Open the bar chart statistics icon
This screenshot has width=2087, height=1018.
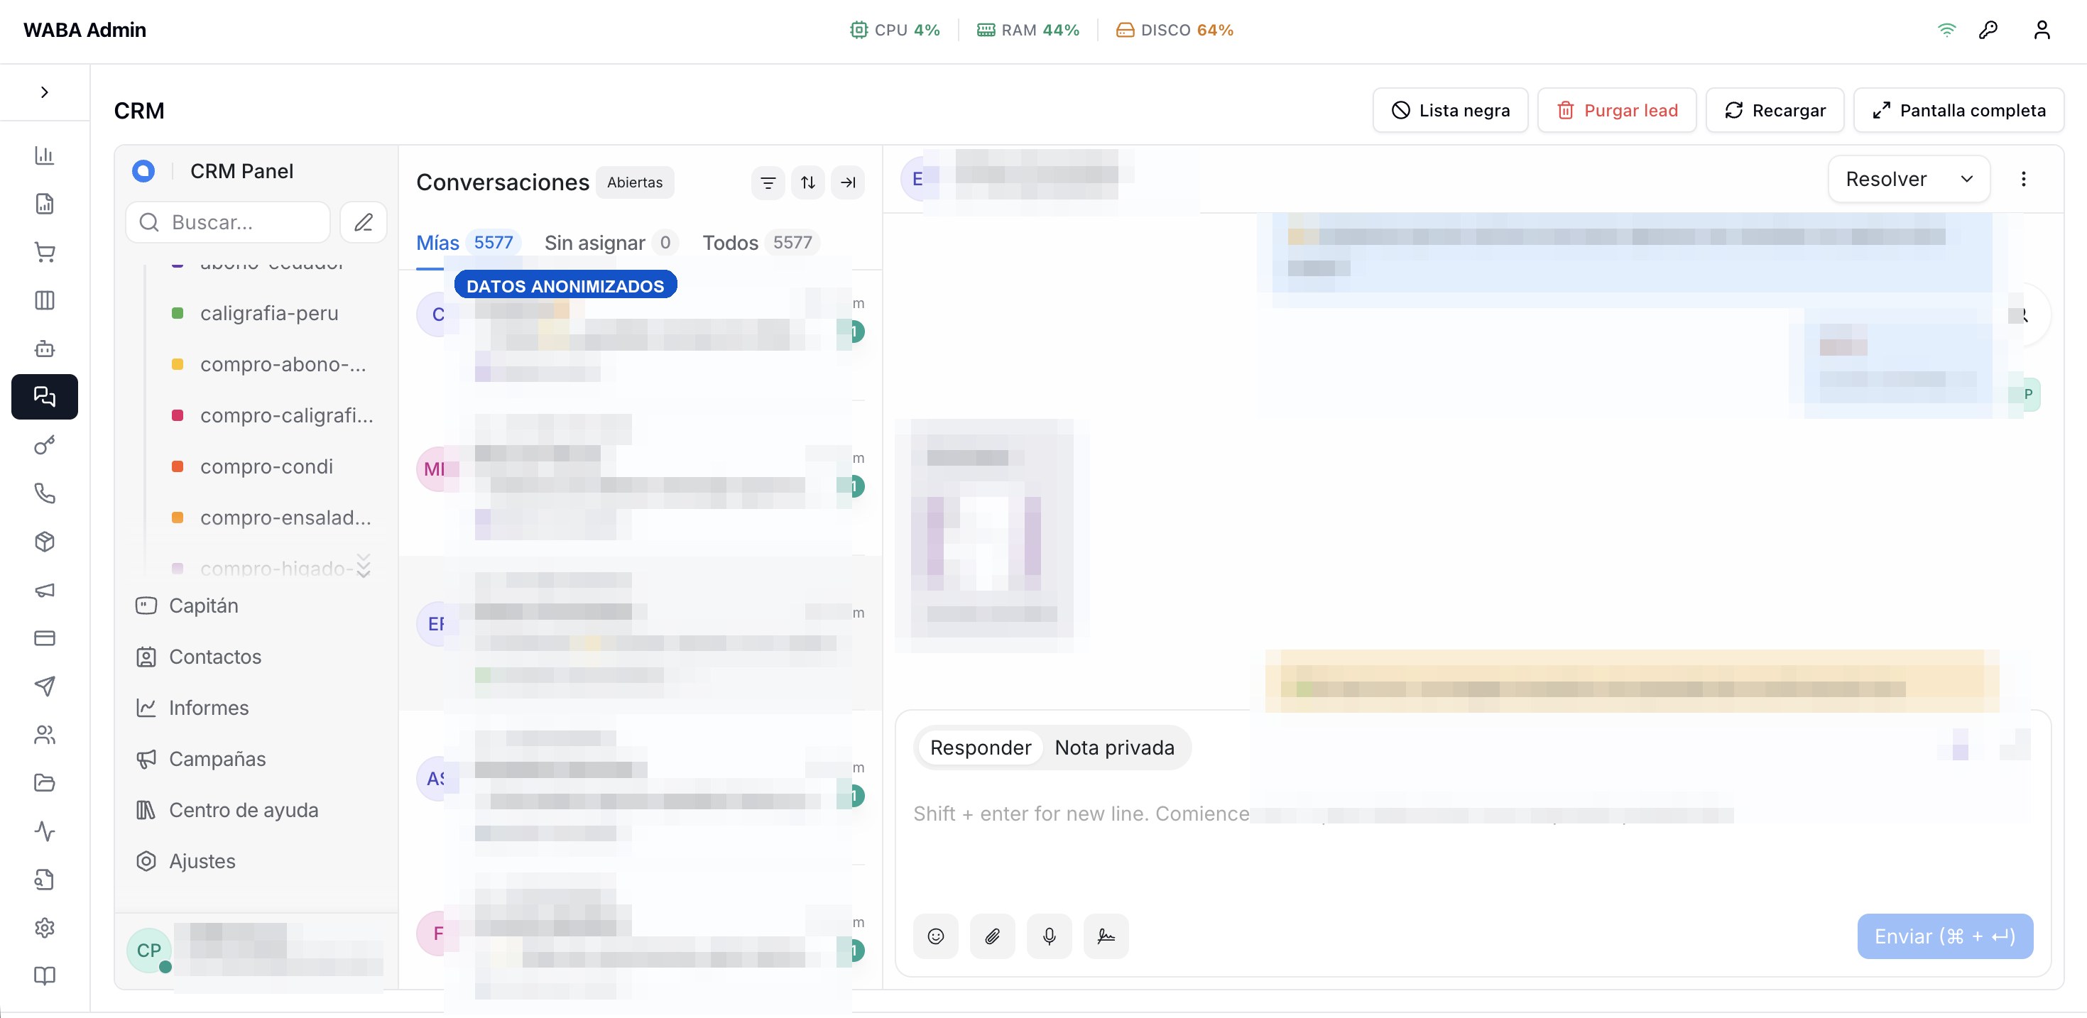45,155
